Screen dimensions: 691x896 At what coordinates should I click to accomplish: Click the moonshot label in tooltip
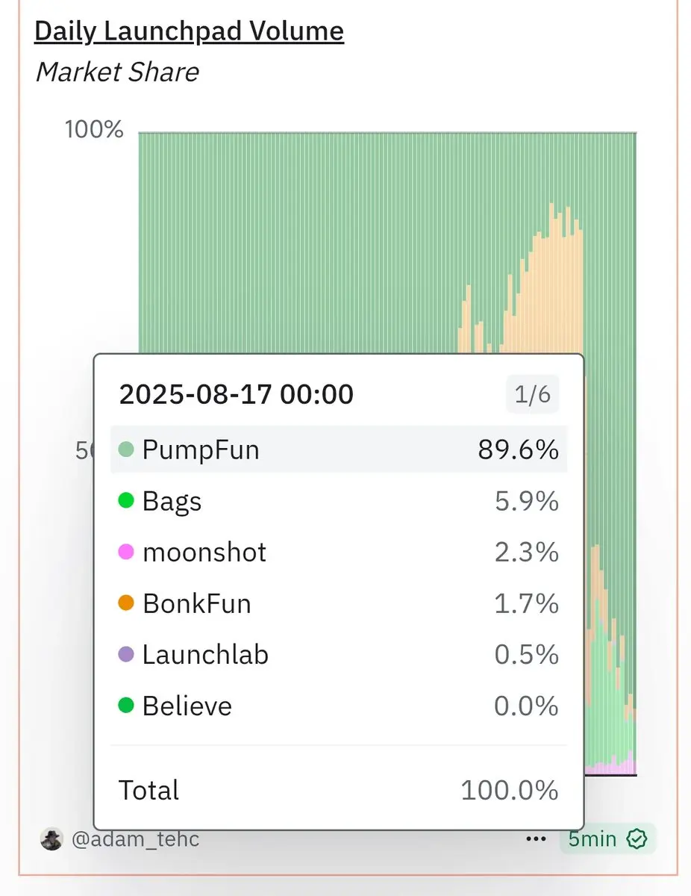204,553
